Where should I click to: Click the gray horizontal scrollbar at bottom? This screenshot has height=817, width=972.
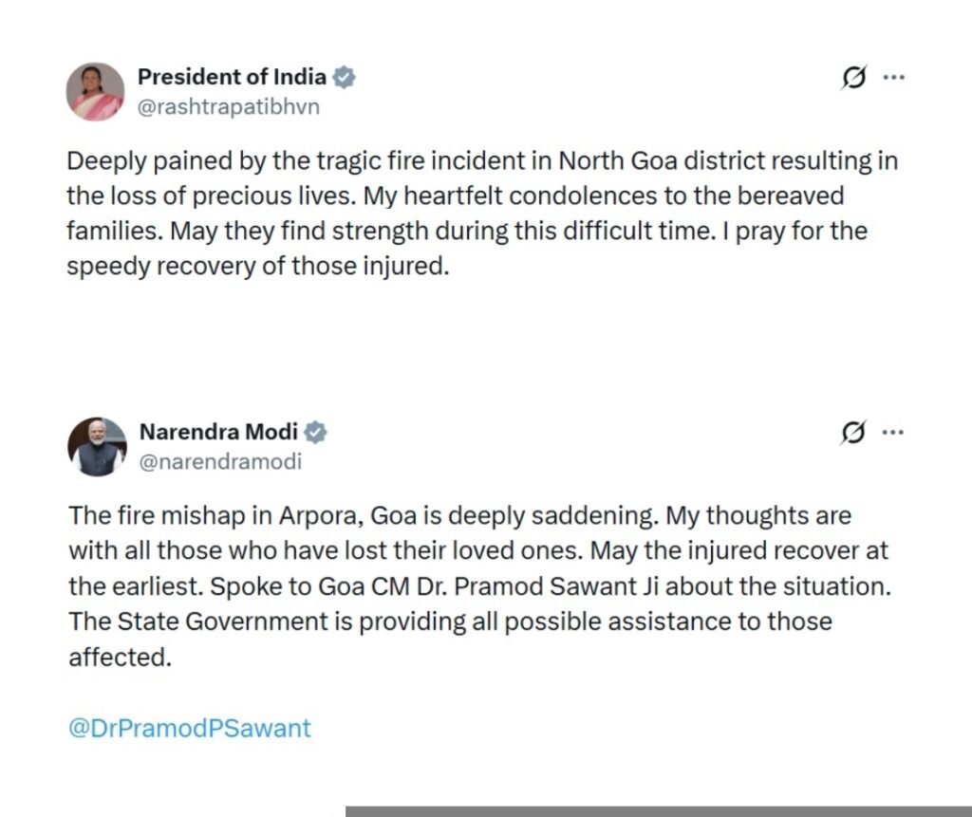click(x=658, y=811)
